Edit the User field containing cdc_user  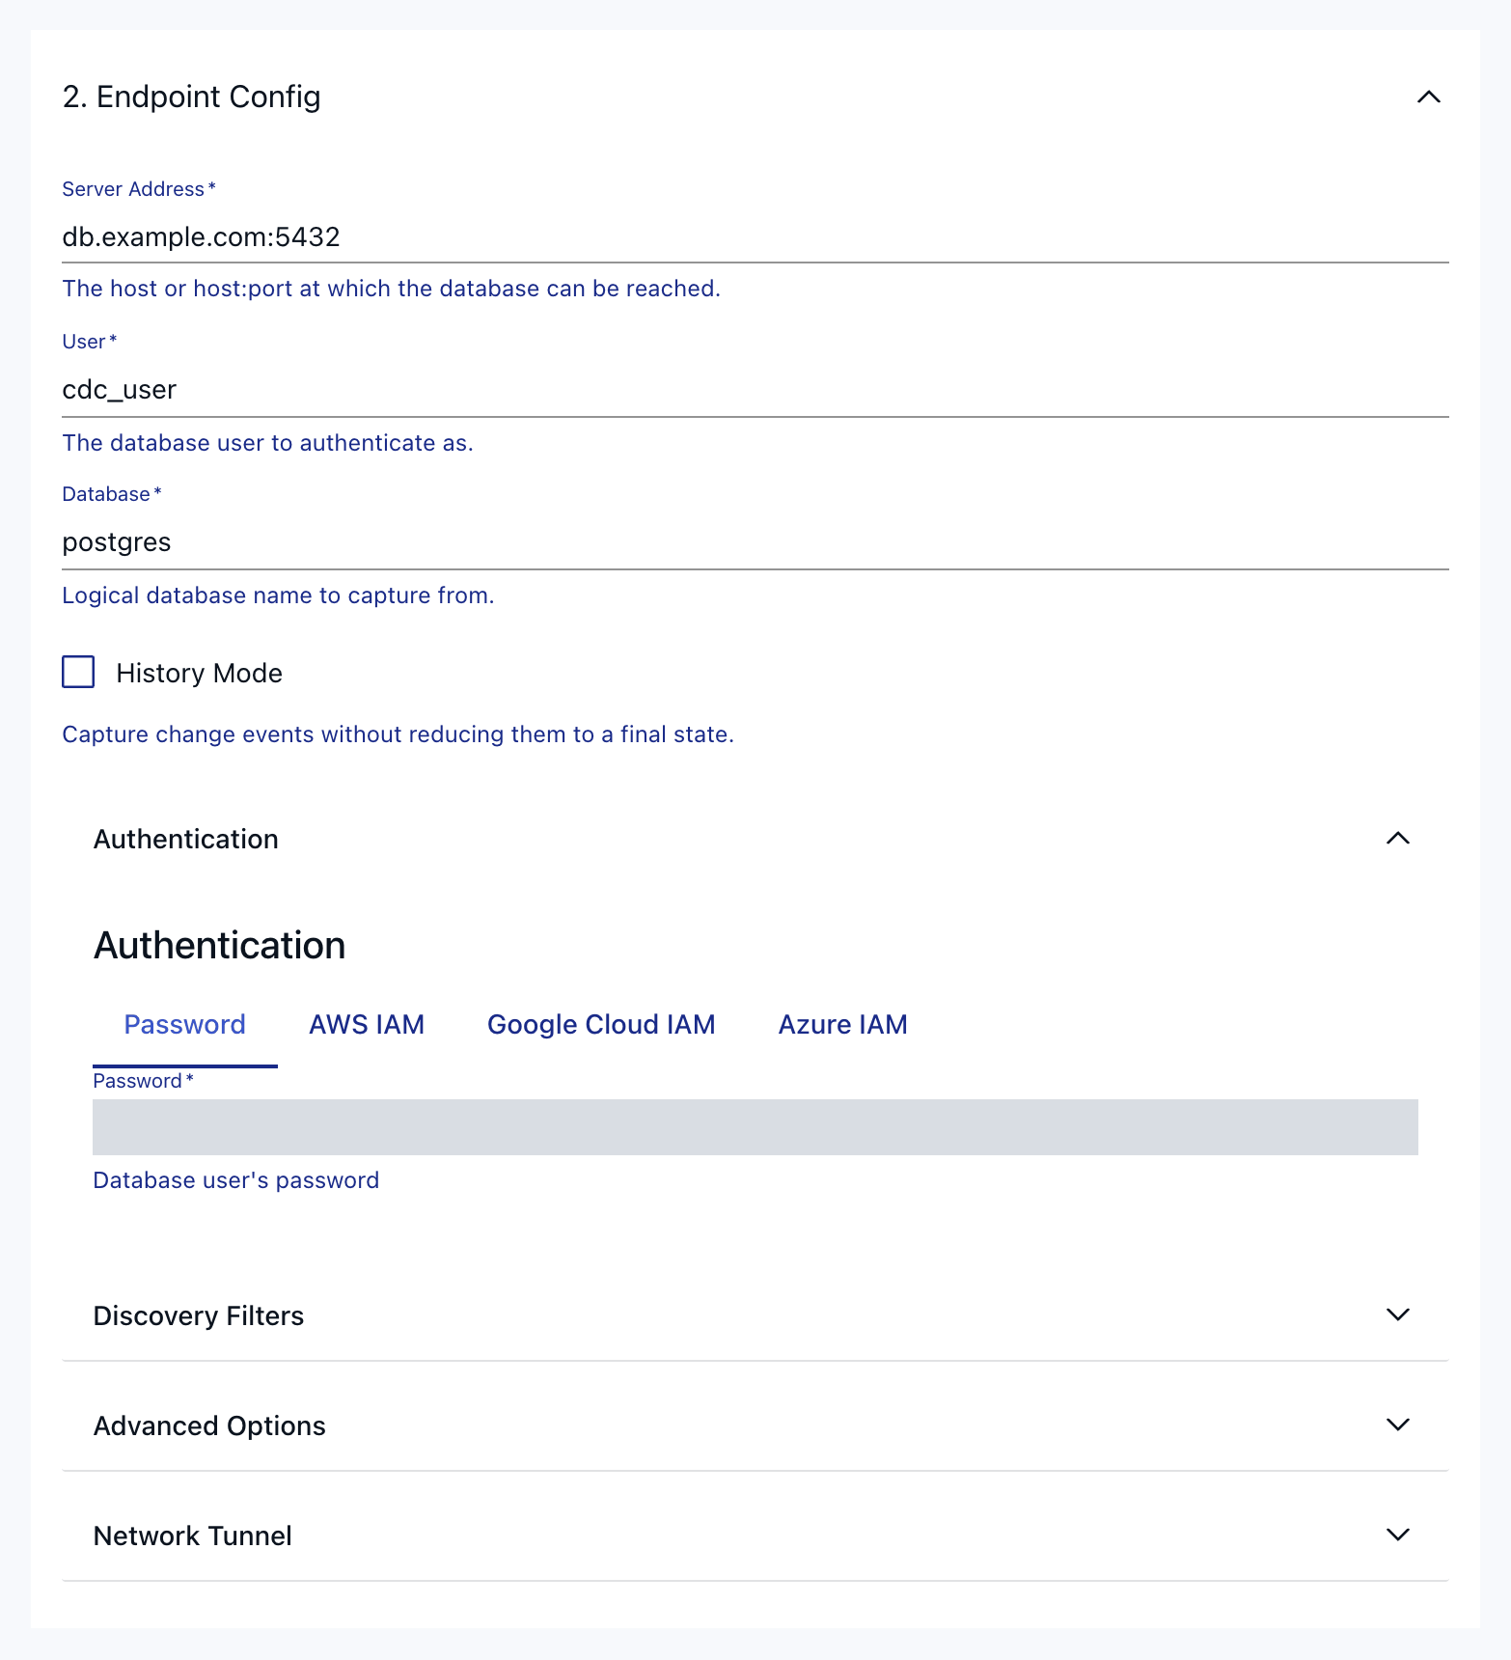tap(755, 390)
